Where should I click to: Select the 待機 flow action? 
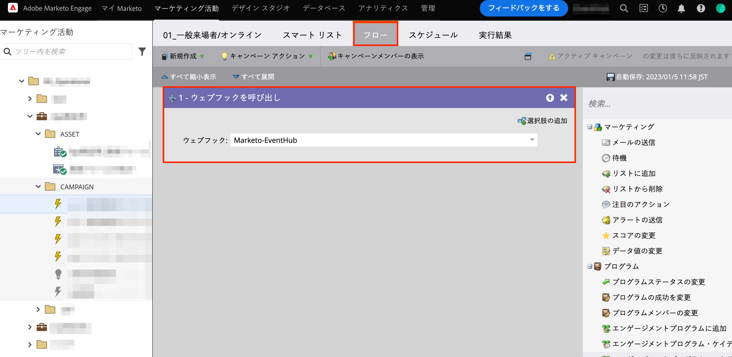tap(614, 158)
